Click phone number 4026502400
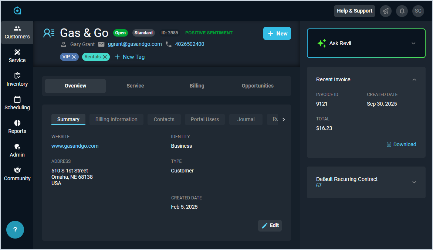 pos(190,44)
